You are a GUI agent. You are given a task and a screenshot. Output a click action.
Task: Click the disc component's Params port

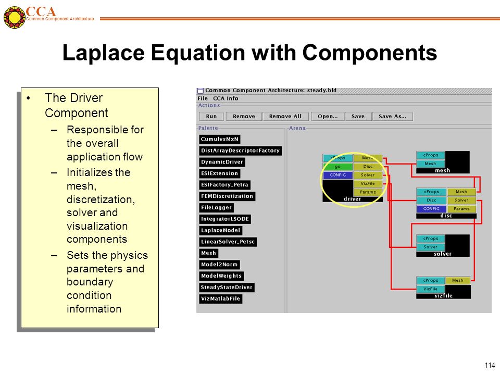(x=461, y=209)
